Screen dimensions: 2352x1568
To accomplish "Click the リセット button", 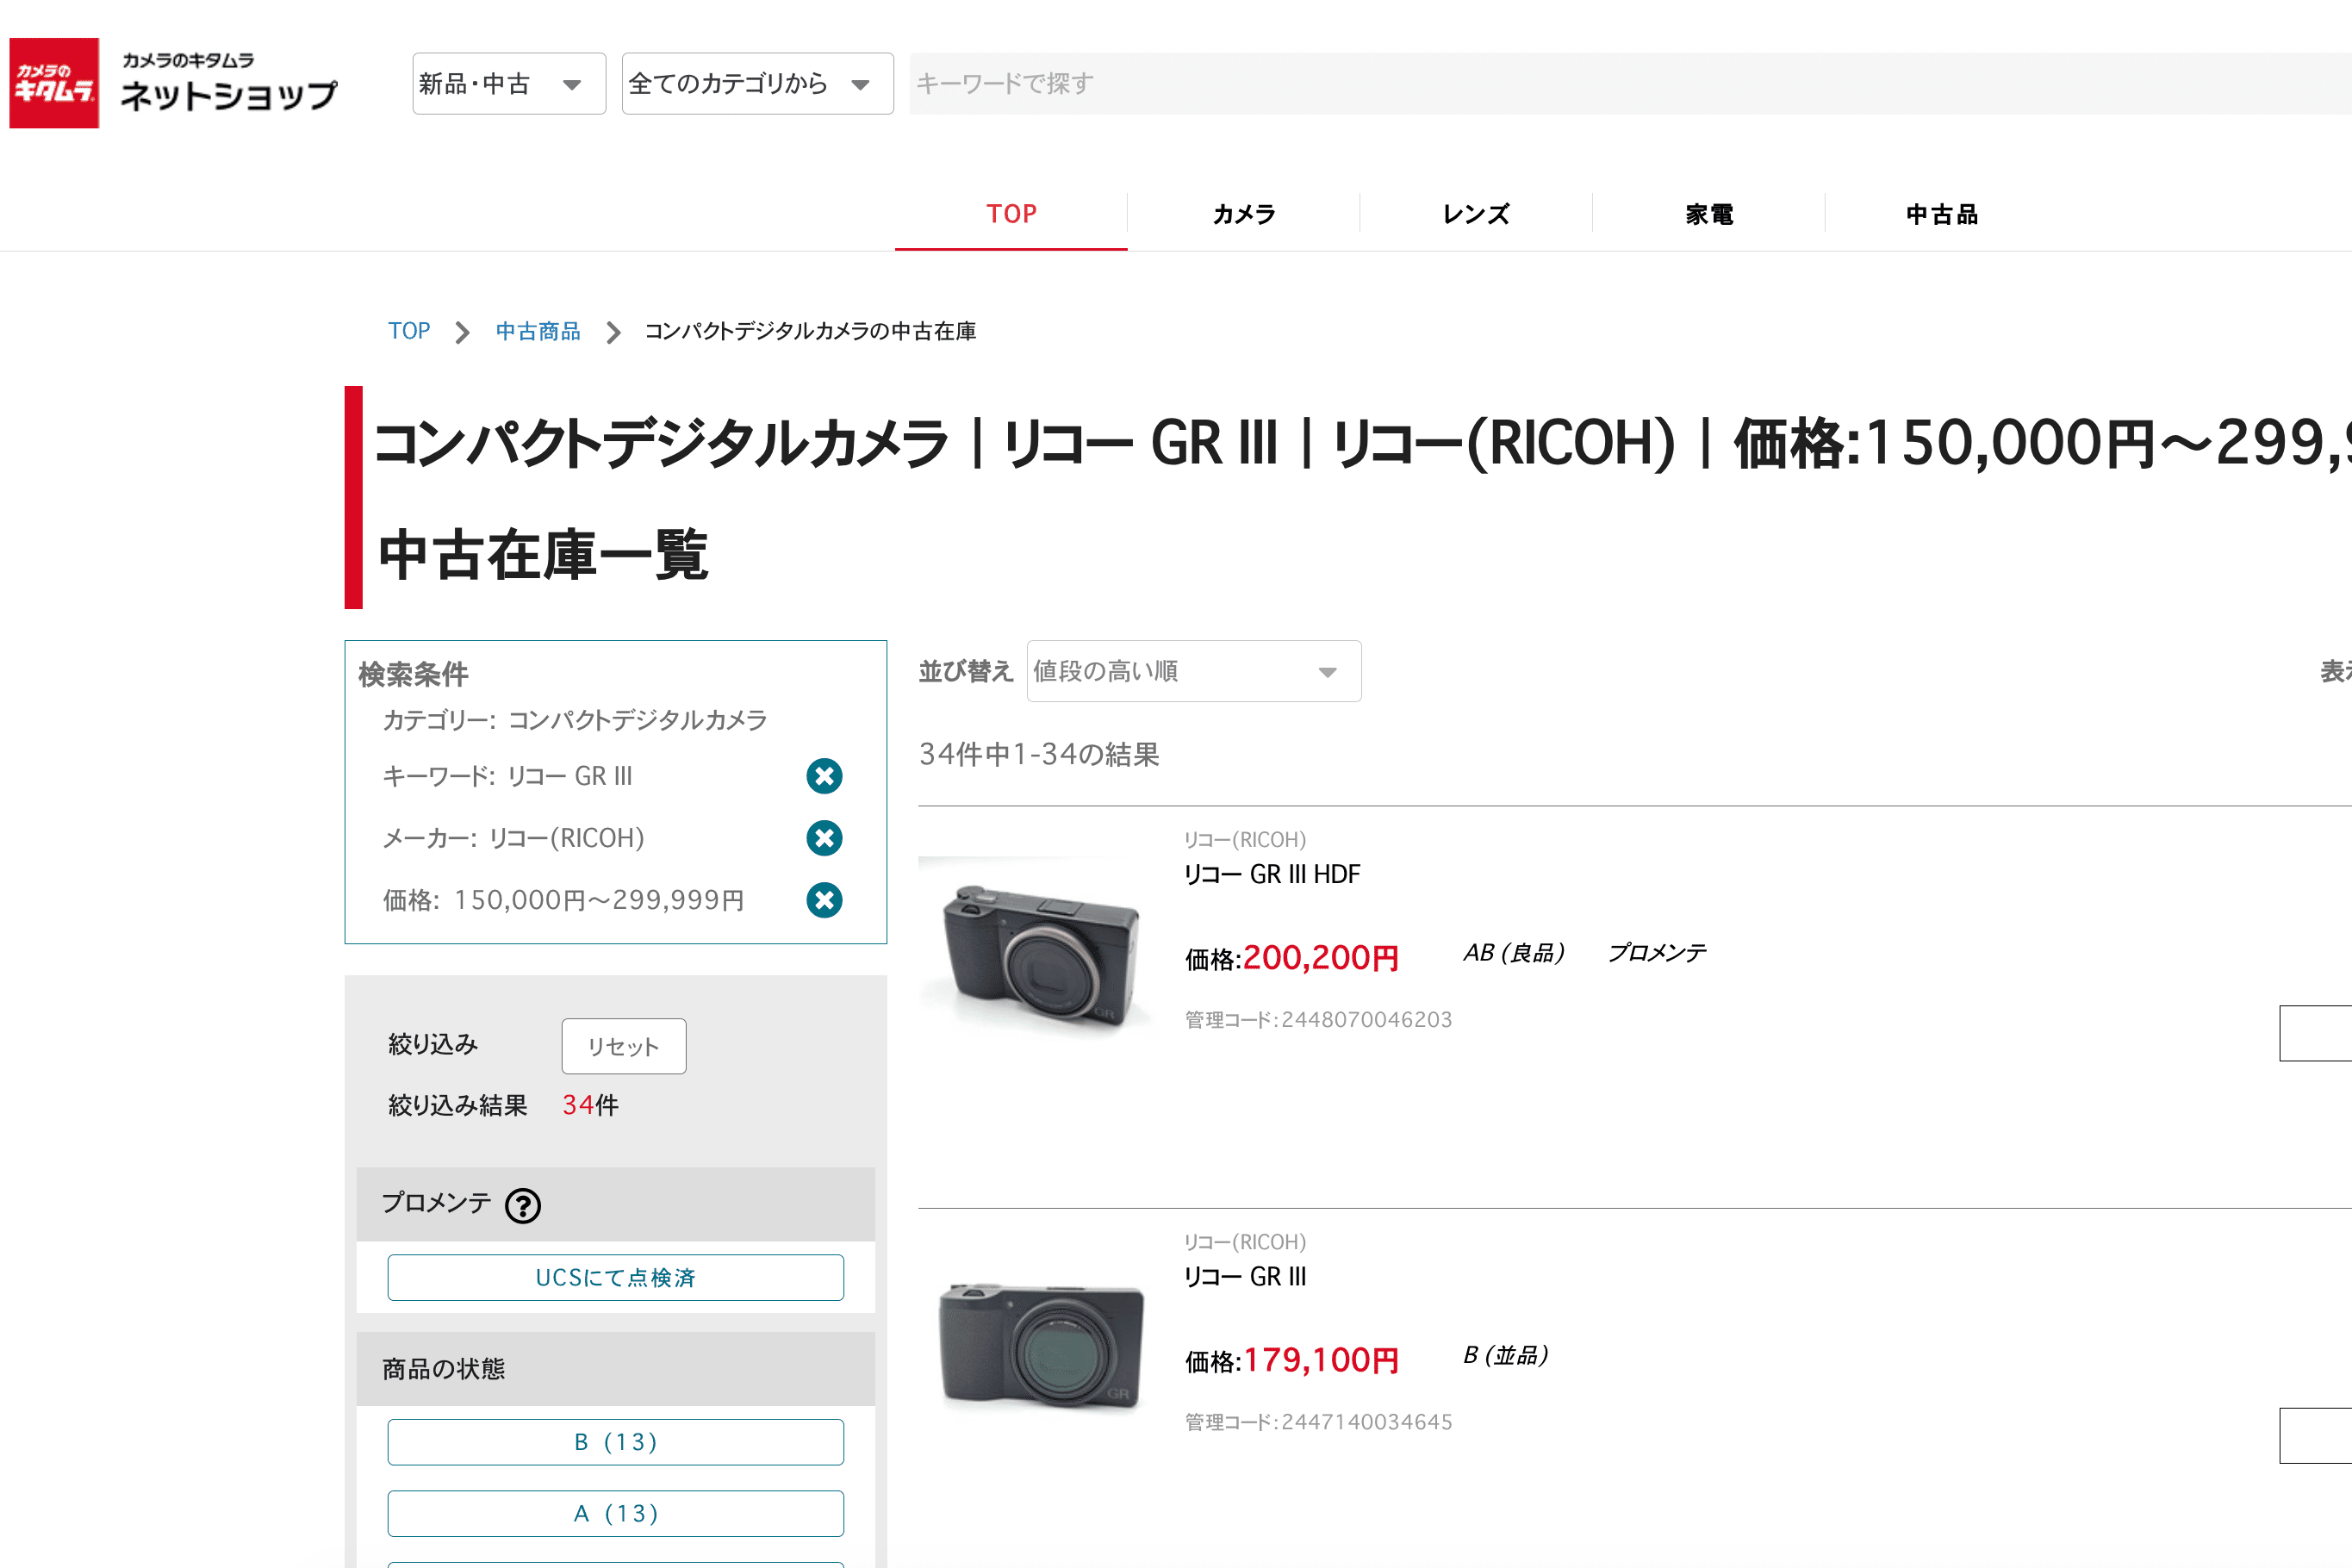I will point(623,1046).
